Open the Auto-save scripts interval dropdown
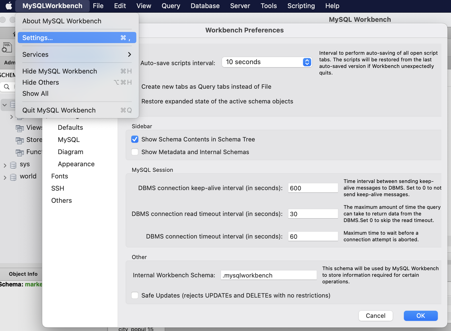The width and height of the screenshot is (451, 331). pyautogui.click(x=267, y=62)
